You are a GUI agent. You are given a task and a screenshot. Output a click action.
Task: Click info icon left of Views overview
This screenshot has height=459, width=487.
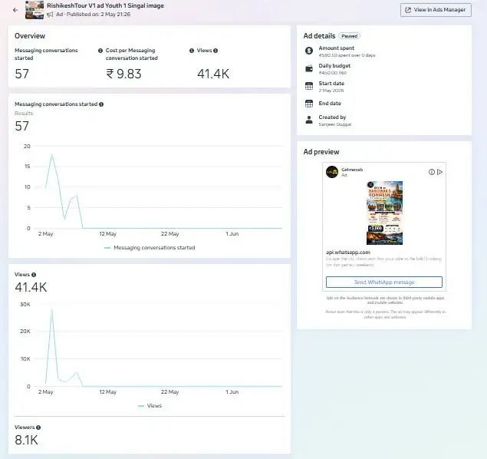tap(192, 51)
